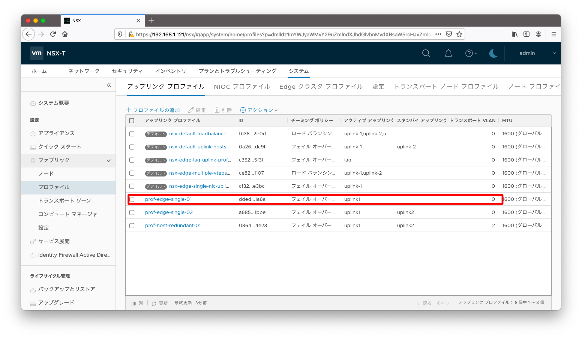
Task: Check the prof-host-redundant-01 row checkbox
Action: tap(132, 226)
